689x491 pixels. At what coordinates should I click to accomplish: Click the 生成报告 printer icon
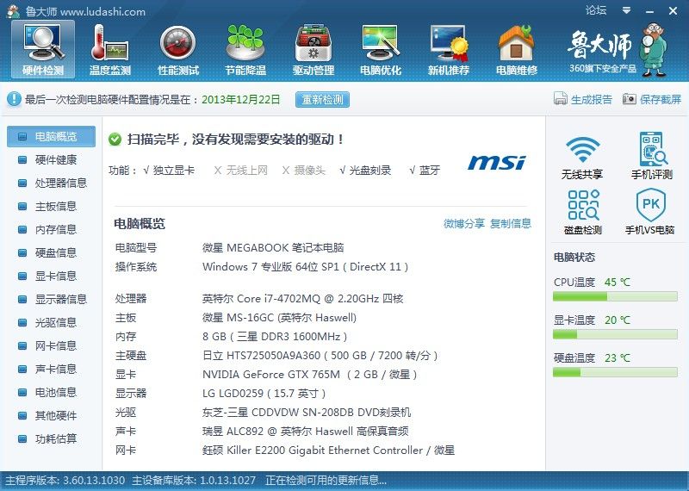561,99
